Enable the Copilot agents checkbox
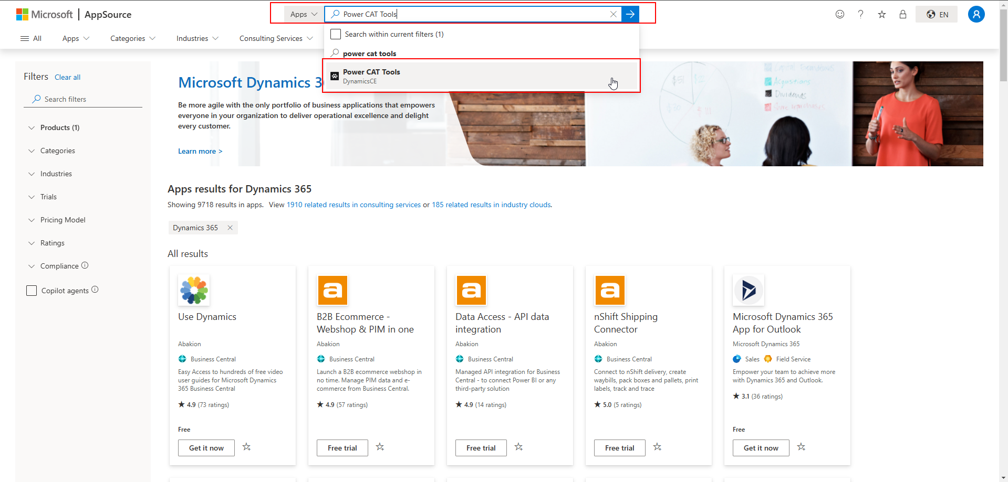 point(32,291)
